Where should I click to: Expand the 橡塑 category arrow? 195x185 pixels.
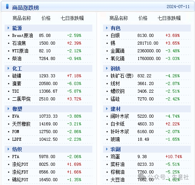[8, 109]
